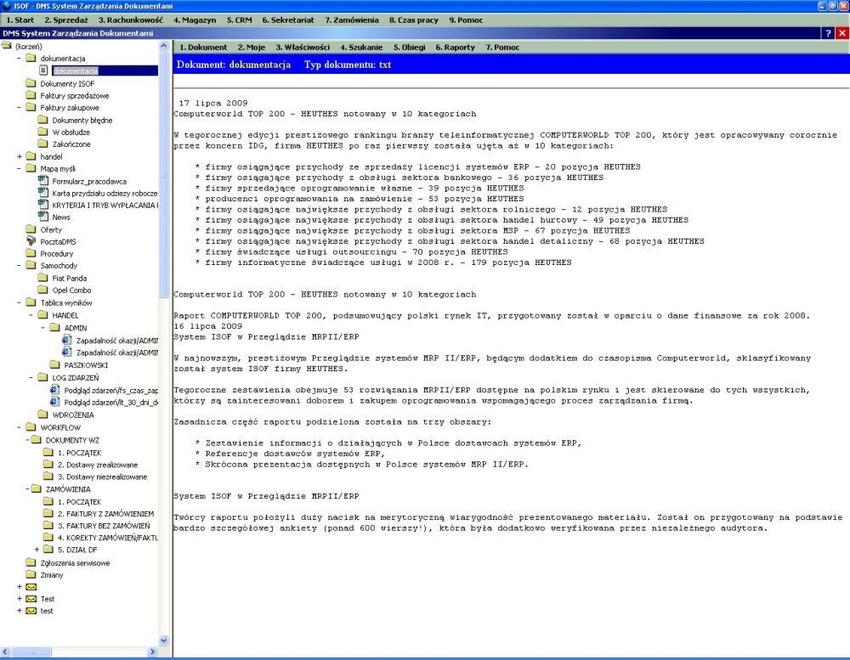This screenshot has width=850, height=660.
Task: Collapse the LOG ZDARZEŃ folder
Action: click(31, 377)
